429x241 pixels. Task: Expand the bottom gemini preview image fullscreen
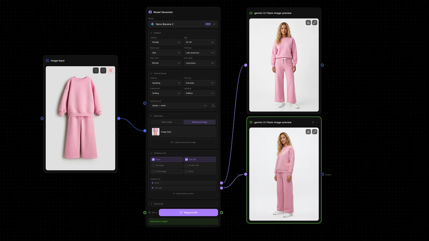[315, 131]
